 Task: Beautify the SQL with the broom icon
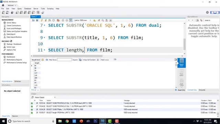tap(99, 20)
